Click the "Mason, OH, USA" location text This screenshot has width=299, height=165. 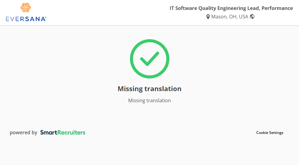coord(230,17)
